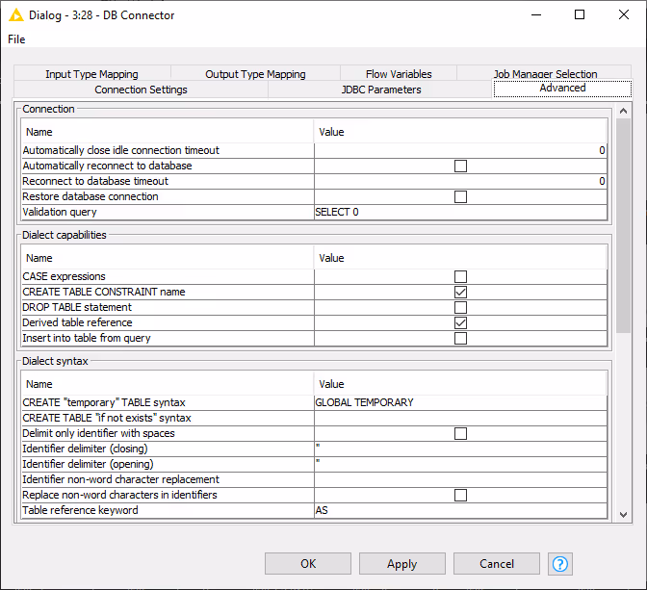
Task: Enable Automatically reconnect to database checkbox
Action: click(460, 166)
